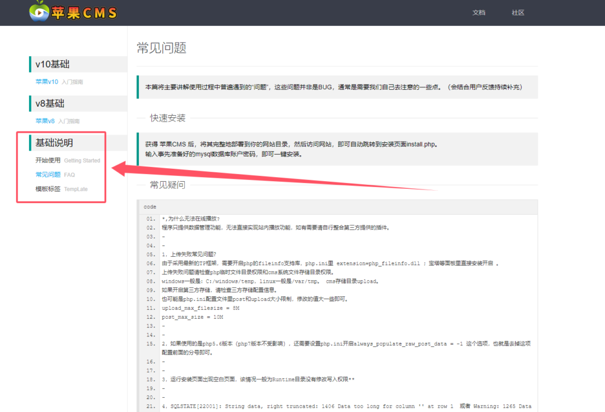Click the 常见疑问 section heading
Screen dimensions: 605x412
(x=168, y=185)
